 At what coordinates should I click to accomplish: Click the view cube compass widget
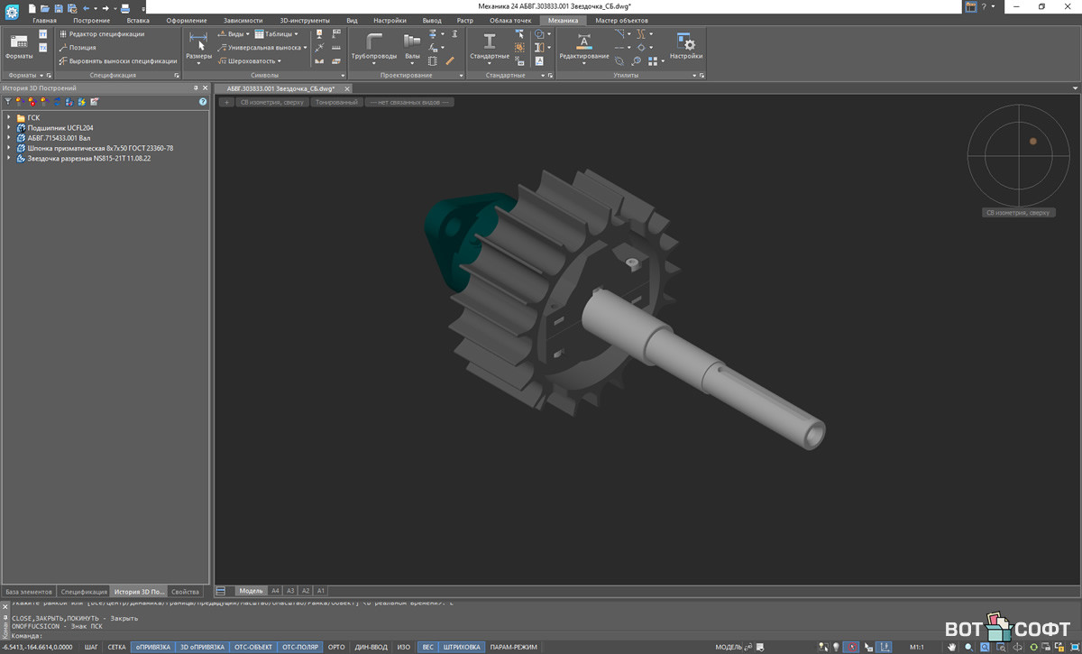tap(1018, 154)
